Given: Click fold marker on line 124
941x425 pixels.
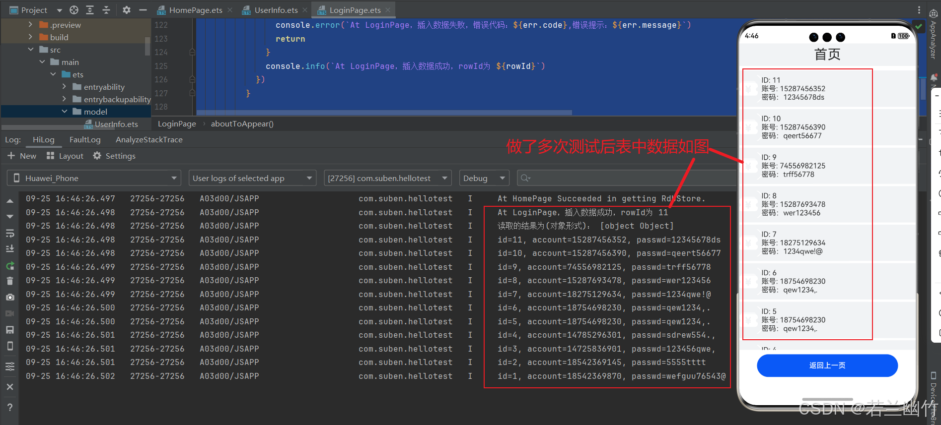Looking at the screenshot, I should (x=192, y=52).
